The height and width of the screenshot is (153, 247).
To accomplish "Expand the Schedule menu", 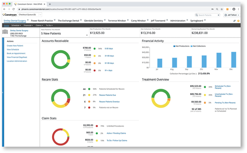I will pos(16,25).
